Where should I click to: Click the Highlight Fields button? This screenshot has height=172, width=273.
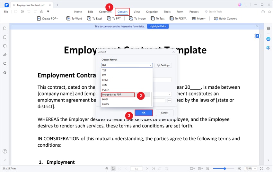tap(158, 26)
